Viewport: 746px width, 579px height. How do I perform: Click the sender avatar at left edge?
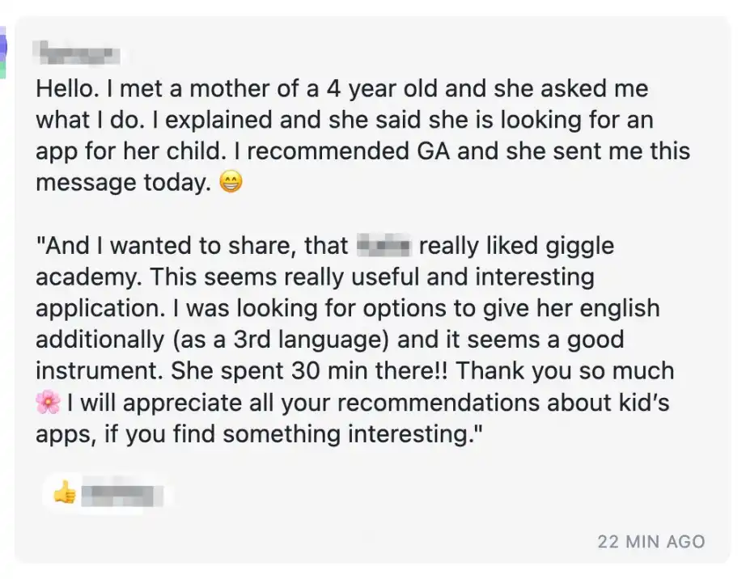(x=3, y=50)
